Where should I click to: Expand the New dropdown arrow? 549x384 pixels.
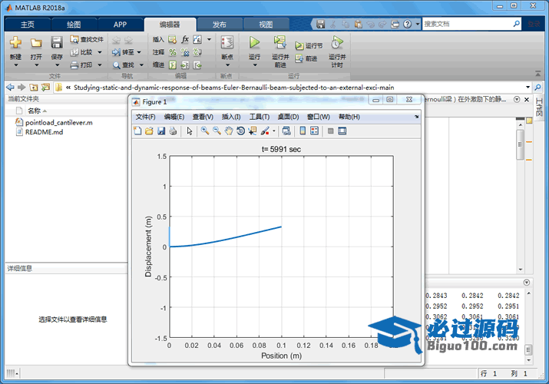point(16,65)
